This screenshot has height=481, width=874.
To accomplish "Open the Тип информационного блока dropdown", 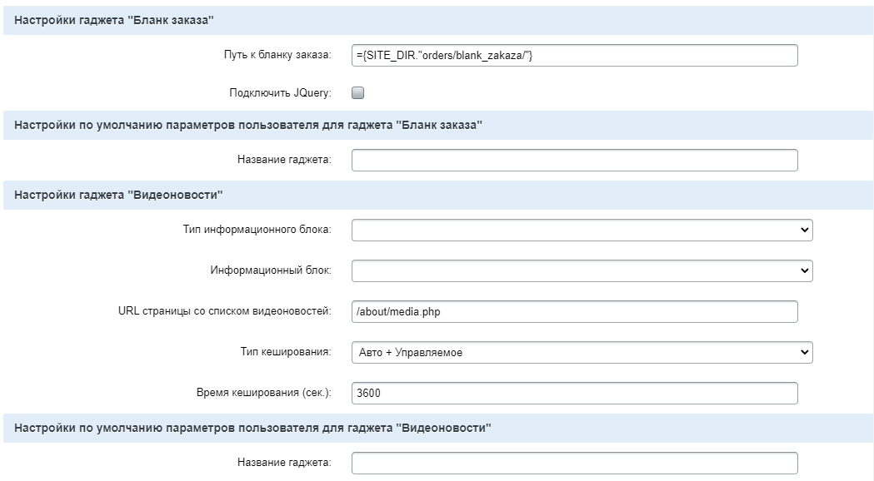I will (582, 230).
